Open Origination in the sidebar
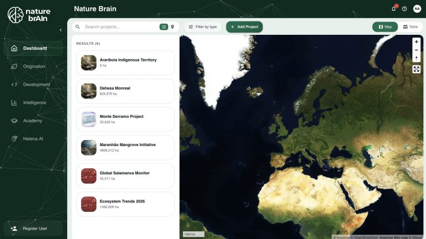 (33, 66)
